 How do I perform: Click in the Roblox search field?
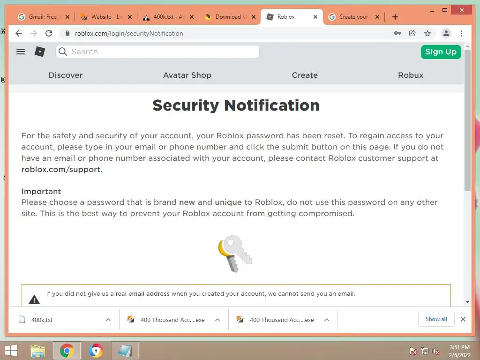pyautogui.click(x=157, y=52)
